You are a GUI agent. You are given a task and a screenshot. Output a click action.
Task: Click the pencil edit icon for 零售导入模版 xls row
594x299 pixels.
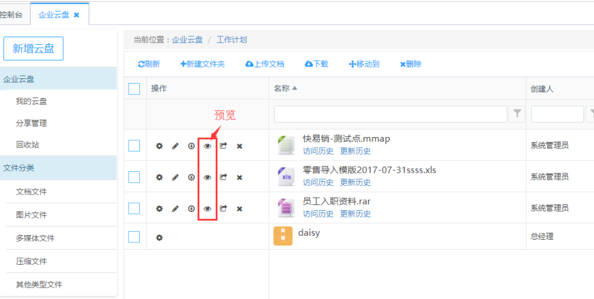click(x=175, y=177)
